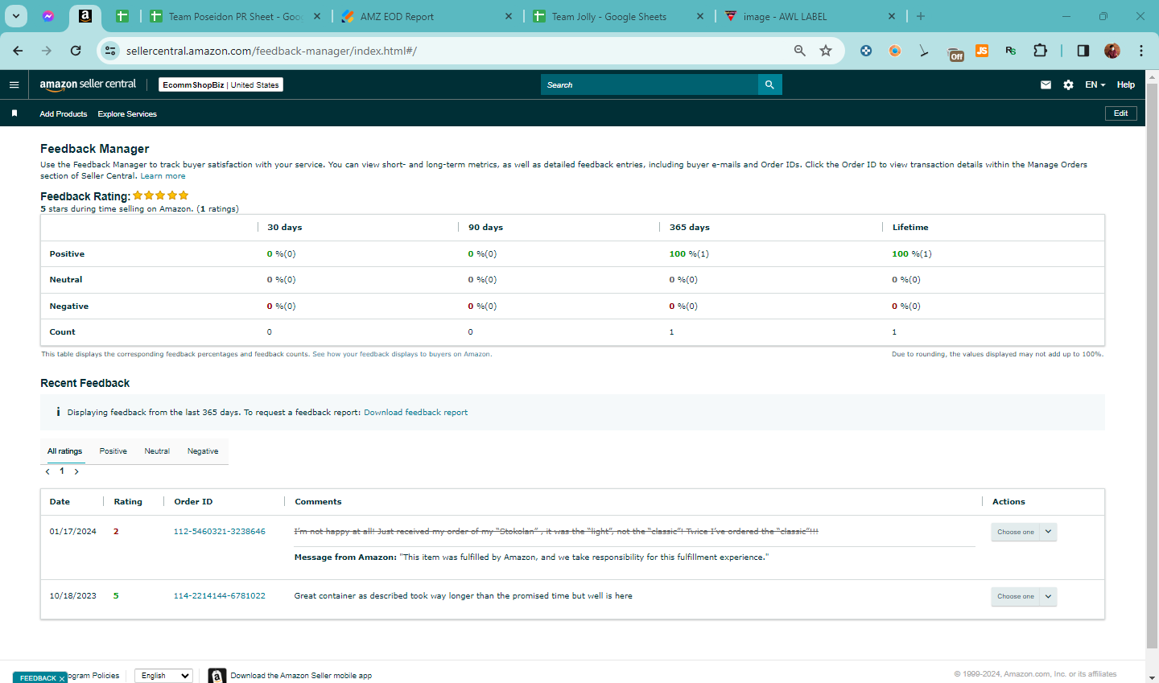Go to the previous feedback page arrow
Viewport: 1159px width, 683px height.
tap(47, 471)
